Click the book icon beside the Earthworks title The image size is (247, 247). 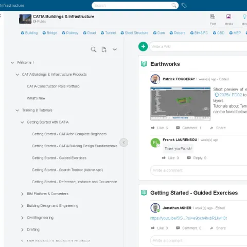coord(144,64)
